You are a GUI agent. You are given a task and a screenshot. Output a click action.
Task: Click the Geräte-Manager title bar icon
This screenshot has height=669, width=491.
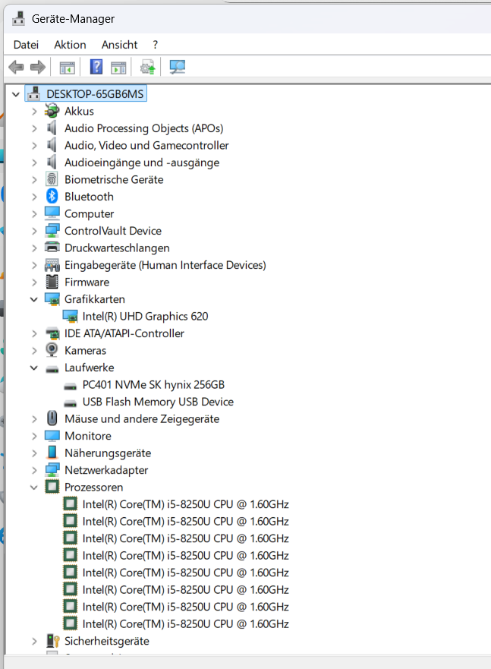(18, 18)
